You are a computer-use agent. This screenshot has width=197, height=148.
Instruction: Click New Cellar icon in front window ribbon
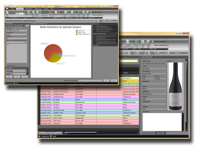pyautogui.click(x=7, y=14)
